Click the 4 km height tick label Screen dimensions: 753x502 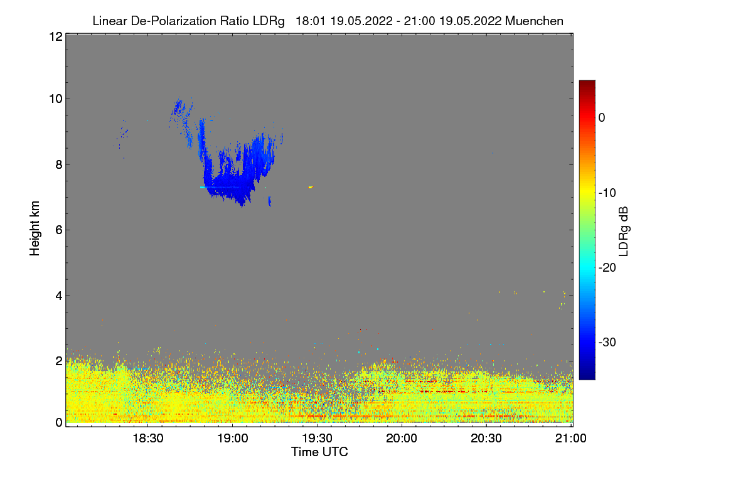pyautogui.click(x=58, y=296)
